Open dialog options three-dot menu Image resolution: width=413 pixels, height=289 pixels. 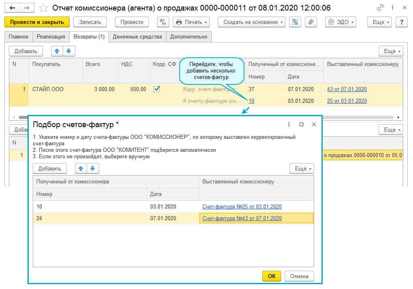[x=289, y=125]
